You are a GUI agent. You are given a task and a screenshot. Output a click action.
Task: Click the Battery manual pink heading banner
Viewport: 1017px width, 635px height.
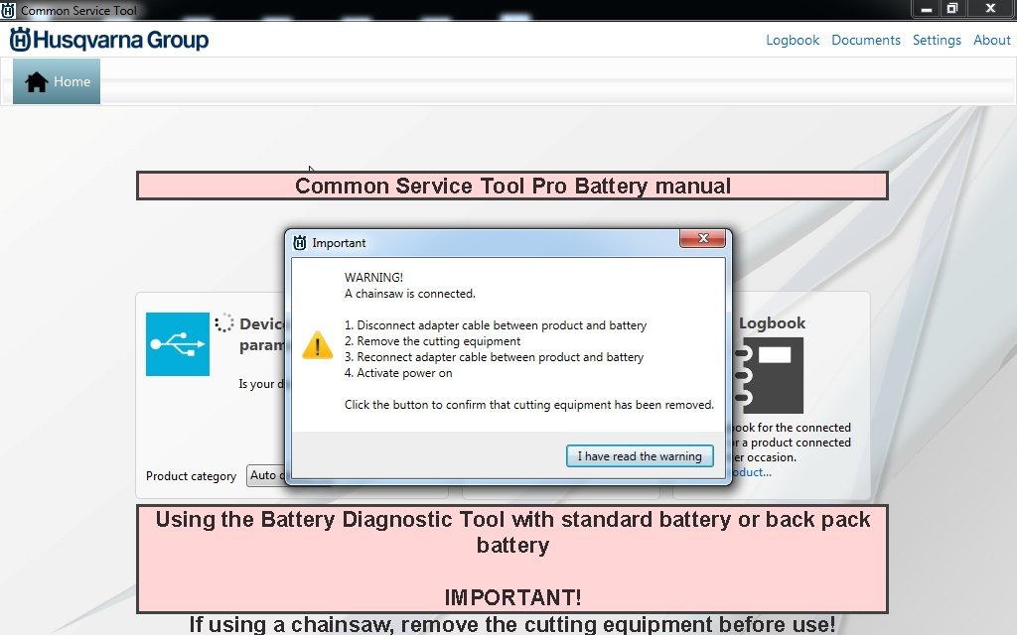[x=511, y=186]
